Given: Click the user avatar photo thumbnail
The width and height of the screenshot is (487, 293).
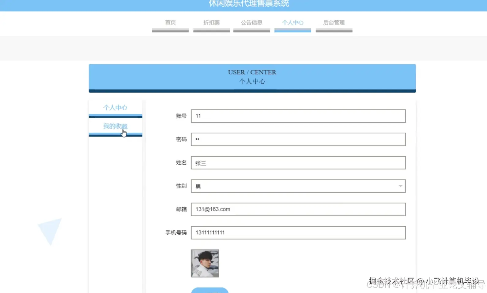Looking at the screenshot, I should tap(205, 263).
